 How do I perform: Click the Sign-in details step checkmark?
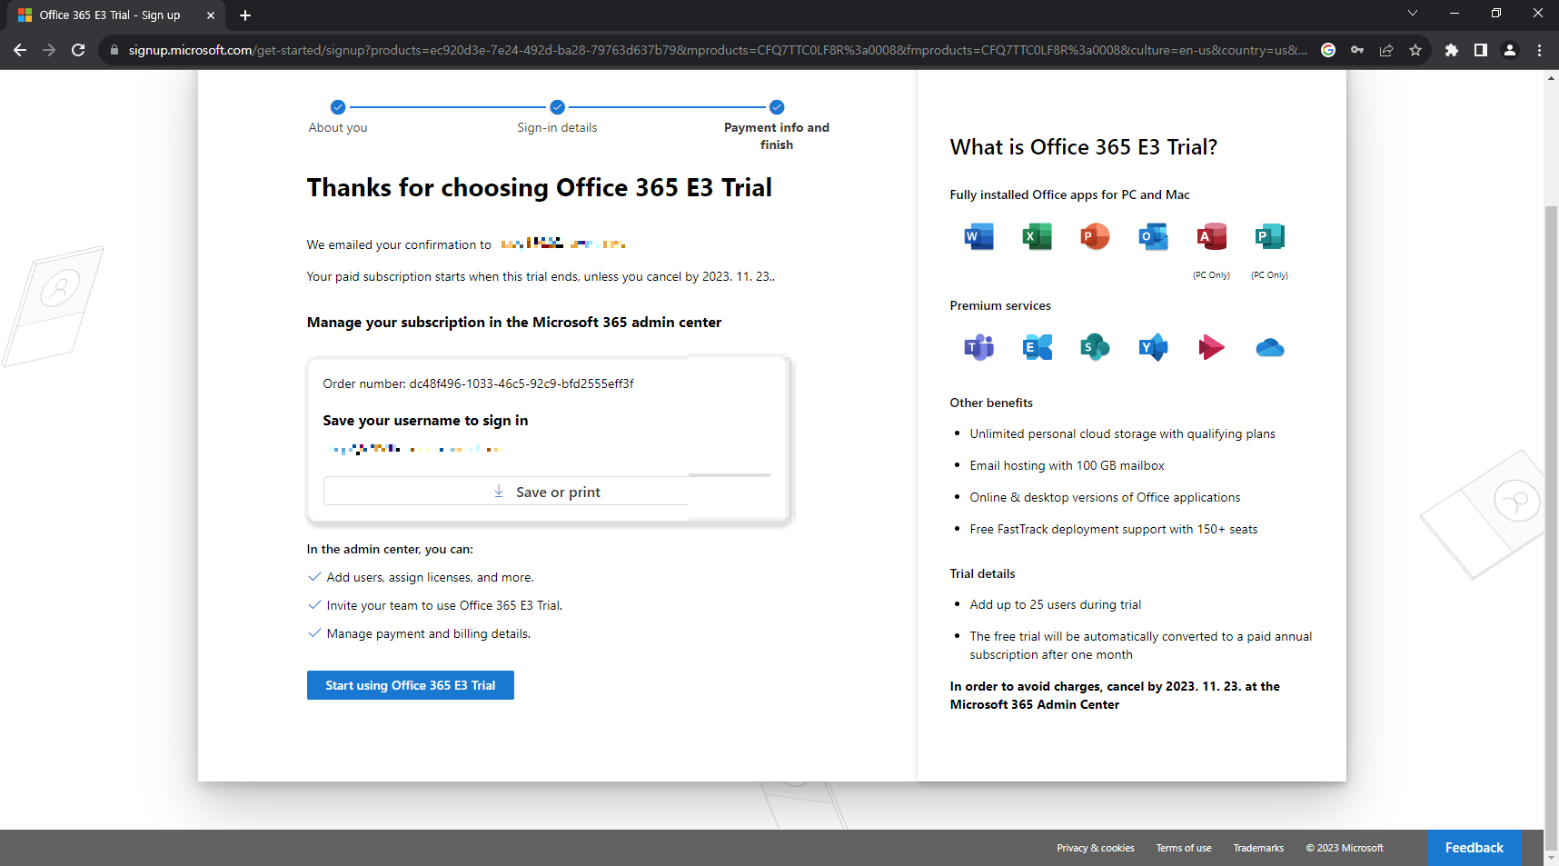pyautogui.click(x=558, y=106)
